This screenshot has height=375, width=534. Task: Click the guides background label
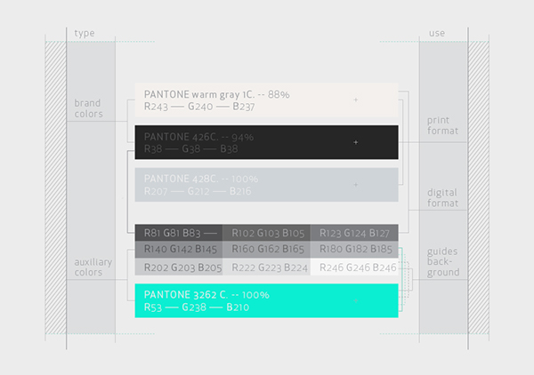tap(443, 262)
